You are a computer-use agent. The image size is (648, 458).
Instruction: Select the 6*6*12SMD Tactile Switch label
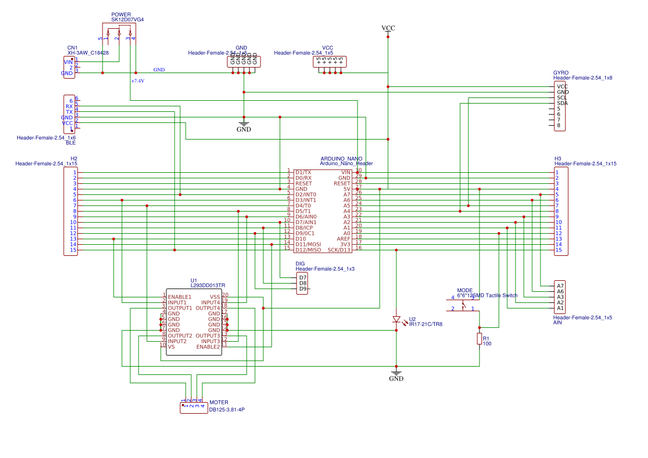click(x=487, y=295)
